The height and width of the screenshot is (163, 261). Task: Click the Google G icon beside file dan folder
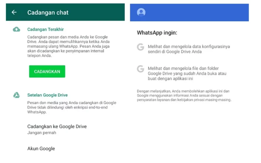141,69
